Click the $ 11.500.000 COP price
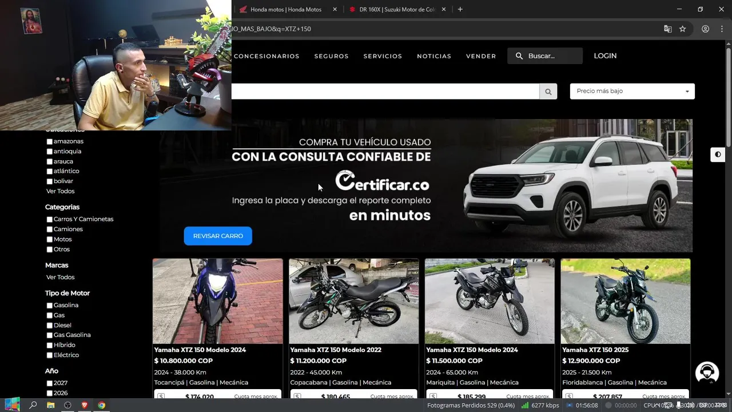This screenshot has height=412, width=732. (x=455, y=361)
